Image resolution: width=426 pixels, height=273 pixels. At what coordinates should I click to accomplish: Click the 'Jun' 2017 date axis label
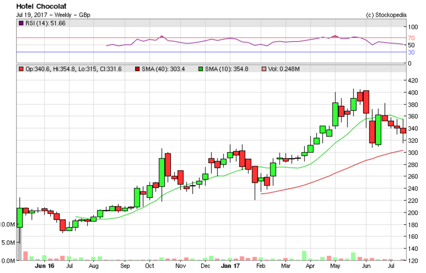pyautogui.click(x=367, y=266)
